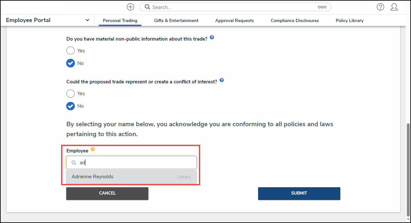Image resolution: width=411 pixels, height=223 pixels.
Task: Click the plus Create New icon
Action: click(130, 7)
